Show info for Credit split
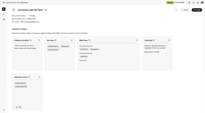 coord(154,40)
